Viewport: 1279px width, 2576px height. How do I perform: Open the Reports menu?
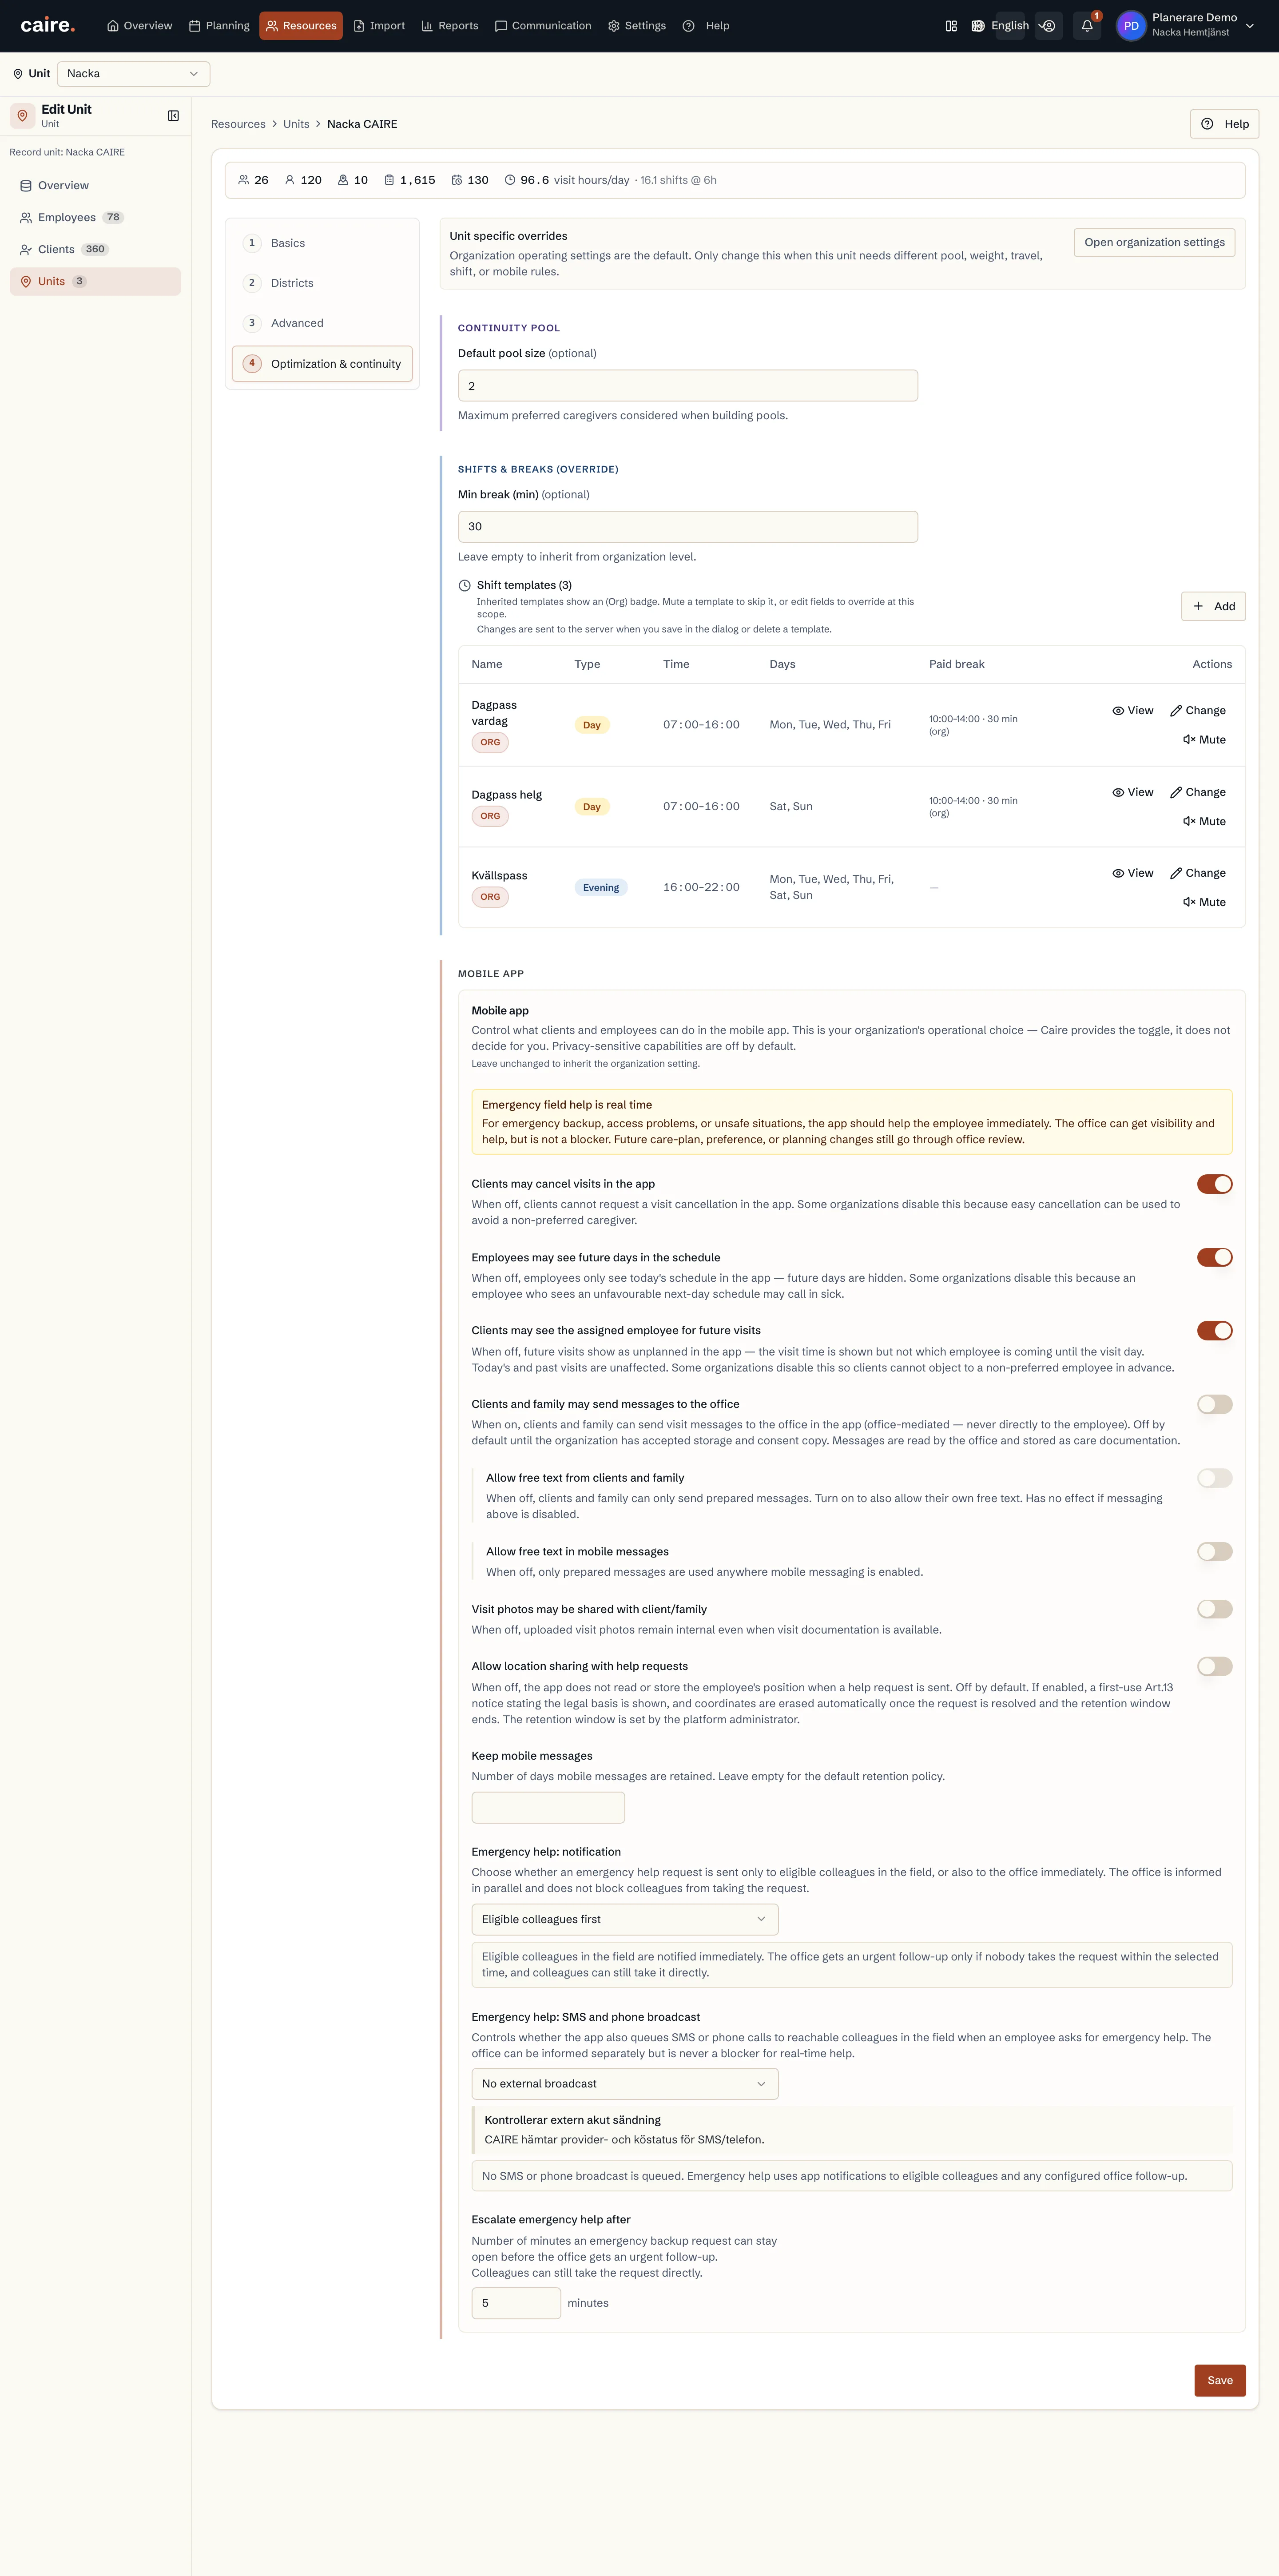pos(449,26)
